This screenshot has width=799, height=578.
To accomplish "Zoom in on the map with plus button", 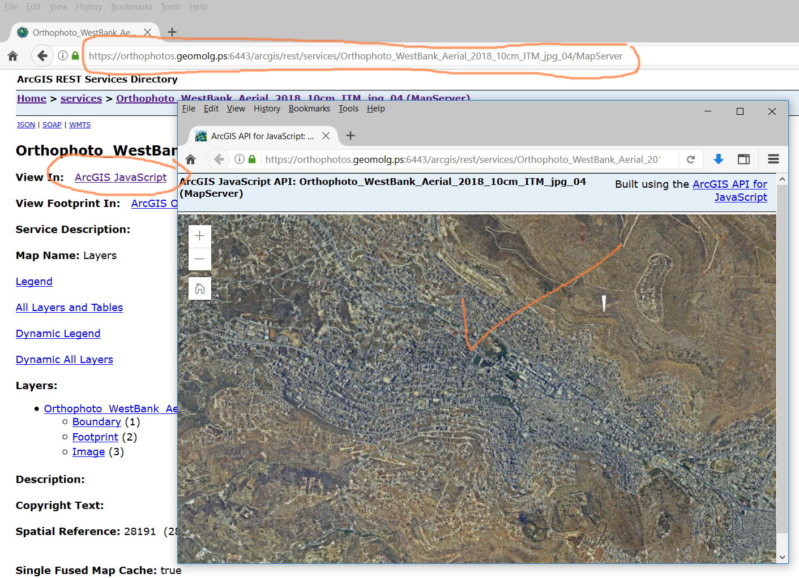I will coord(199,236).
